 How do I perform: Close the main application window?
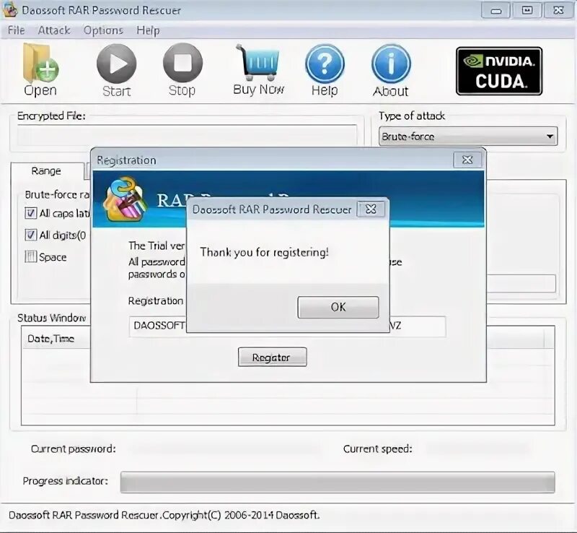click(x=558, y=10)
